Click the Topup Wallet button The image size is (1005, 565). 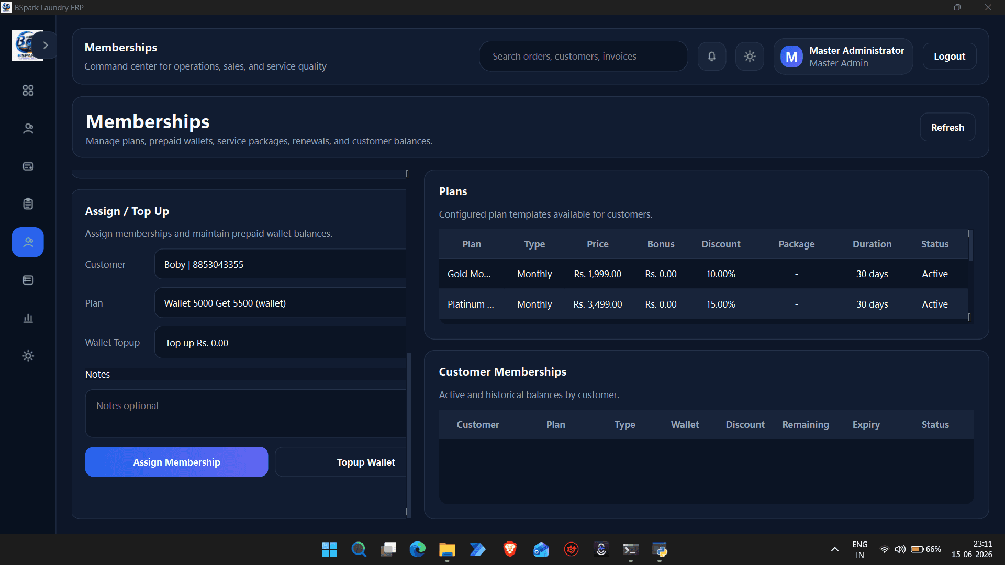click(x=341, y=462)
